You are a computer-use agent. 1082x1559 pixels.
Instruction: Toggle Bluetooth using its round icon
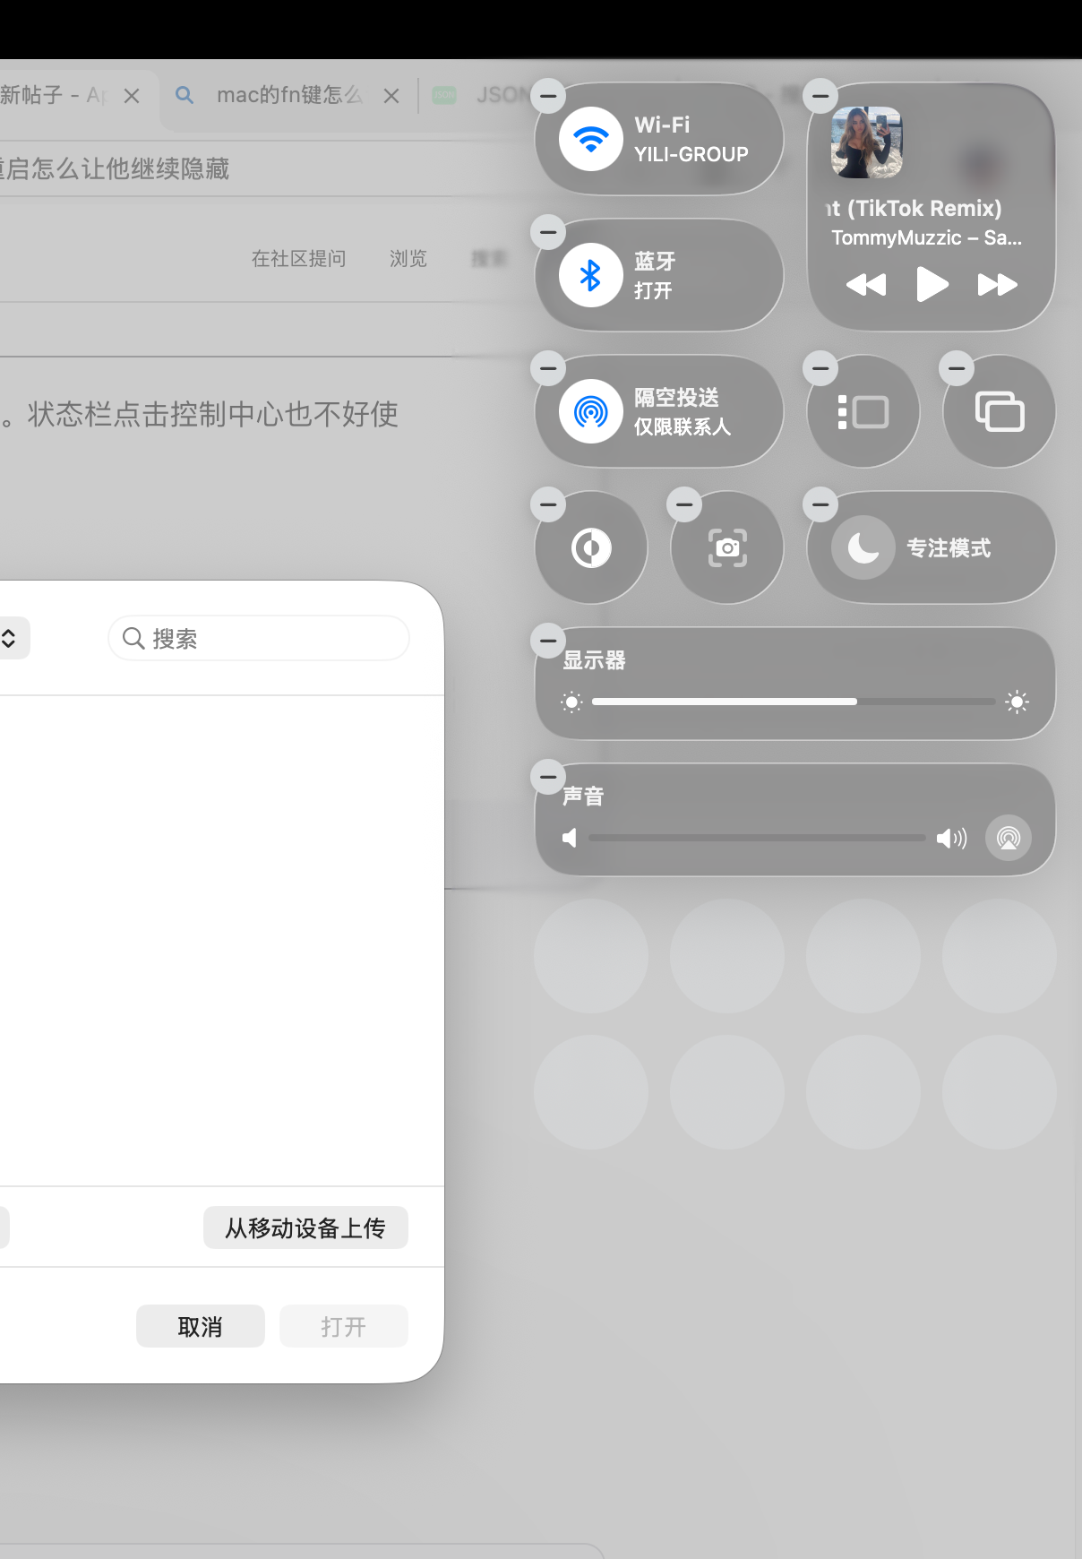[x=590, y=275]
